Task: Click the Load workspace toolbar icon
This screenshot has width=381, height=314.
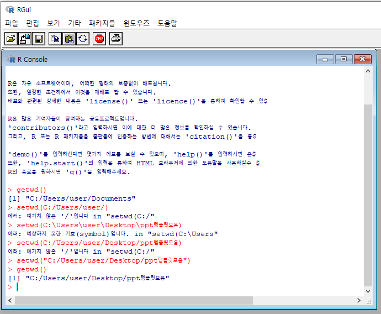Action: tap(25, 39)
